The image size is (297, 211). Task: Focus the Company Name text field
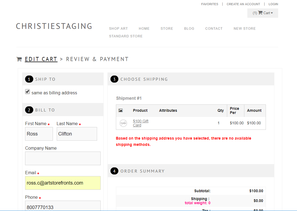(63, 158)
